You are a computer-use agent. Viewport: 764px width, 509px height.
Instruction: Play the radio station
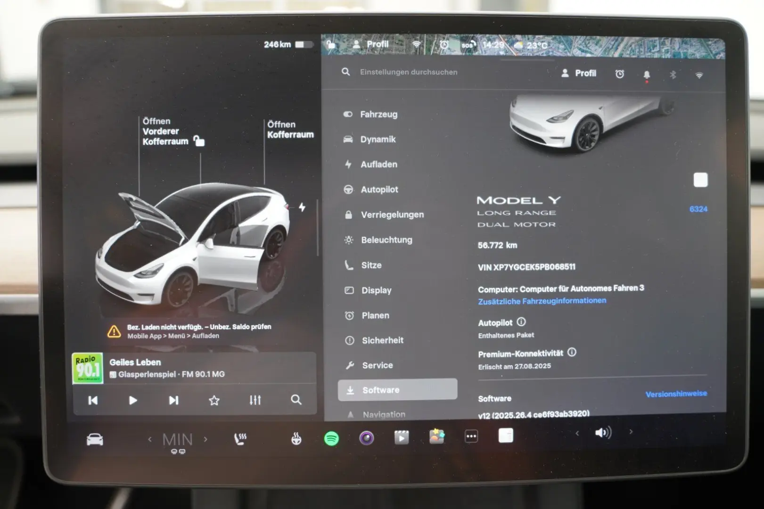click(133, 401)
